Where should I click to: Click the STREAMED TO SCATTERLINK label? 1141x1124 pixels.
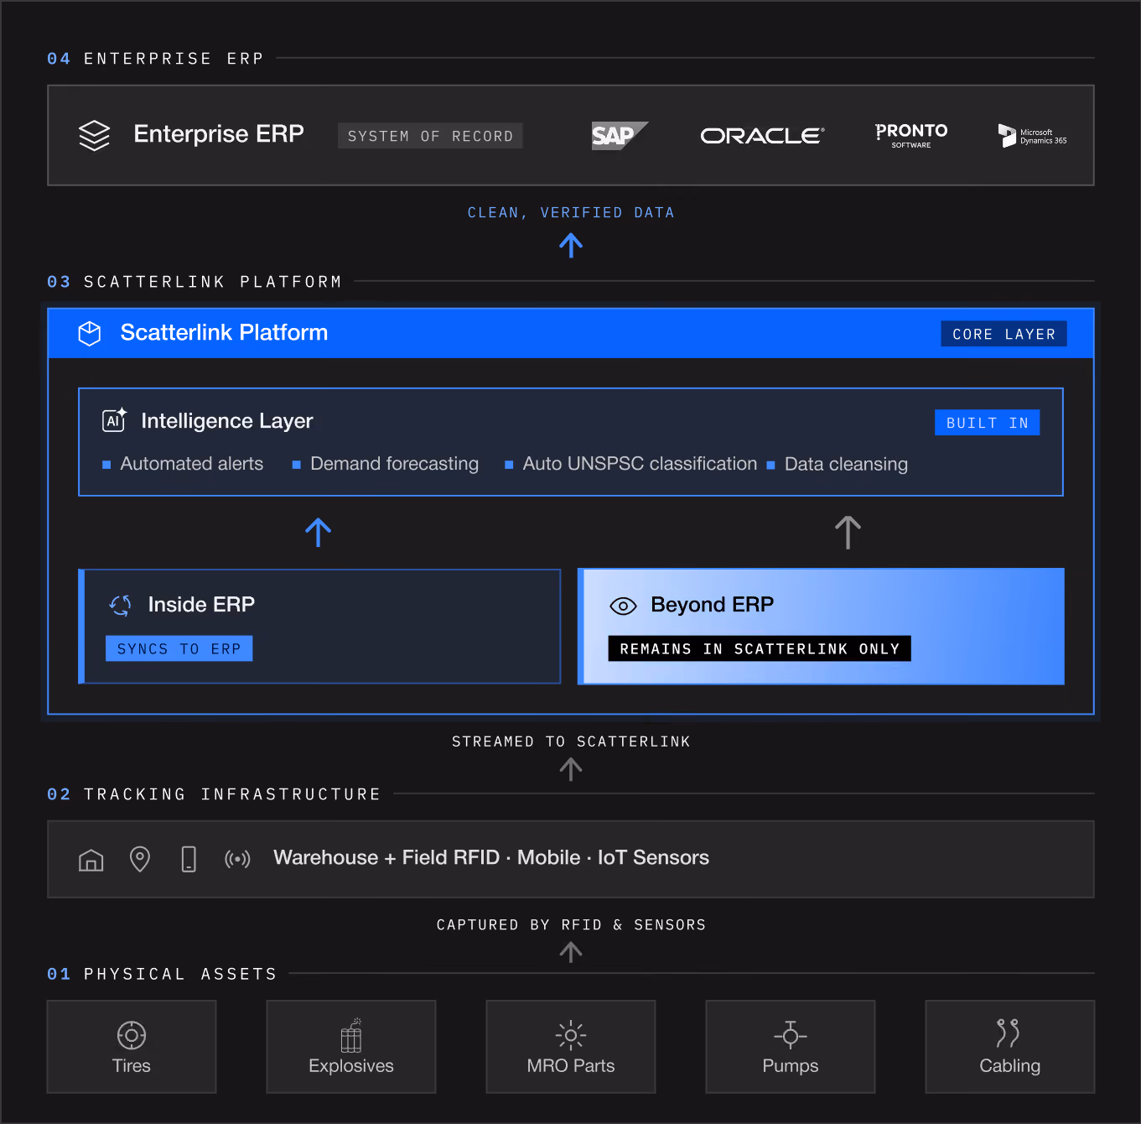571,742
